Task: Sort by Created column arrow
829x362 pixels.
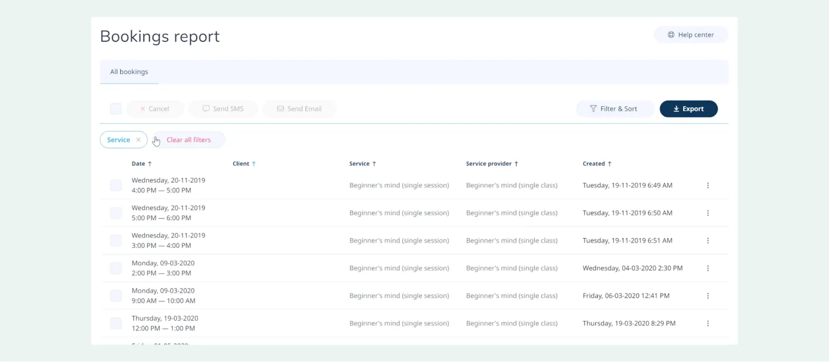Action: (609, 164)
